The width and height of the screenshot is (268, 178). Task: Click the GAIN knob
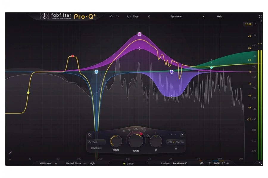[x=136, y=141]
